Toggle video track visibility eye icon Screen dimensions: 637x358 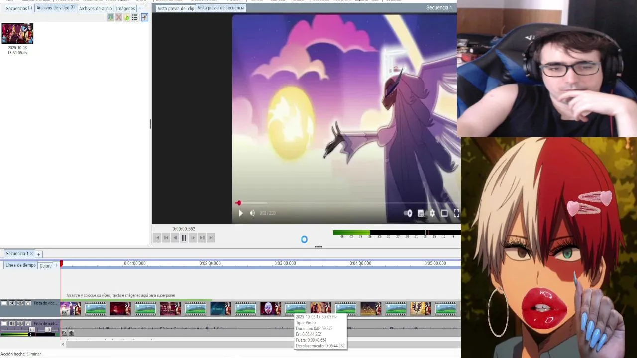tap(12, 303)
